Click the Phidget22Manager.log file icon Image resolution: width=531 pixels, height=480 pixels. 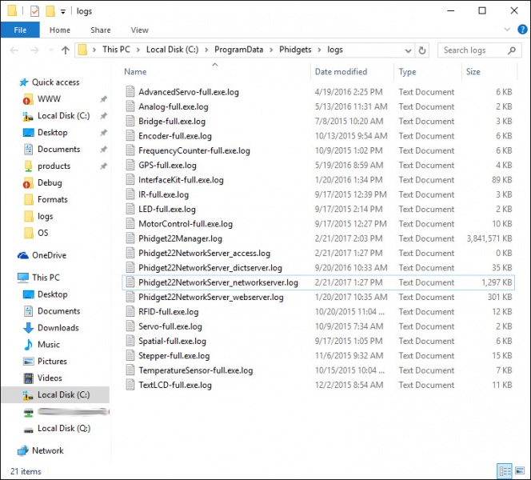[x=130, y=238]
